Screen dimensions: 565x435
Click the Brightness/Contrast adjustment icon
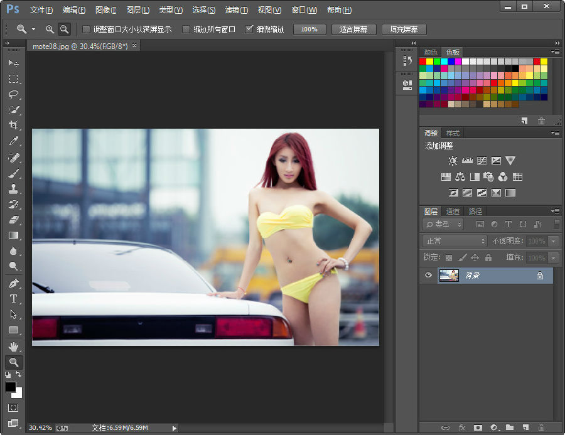pos(453,161)
